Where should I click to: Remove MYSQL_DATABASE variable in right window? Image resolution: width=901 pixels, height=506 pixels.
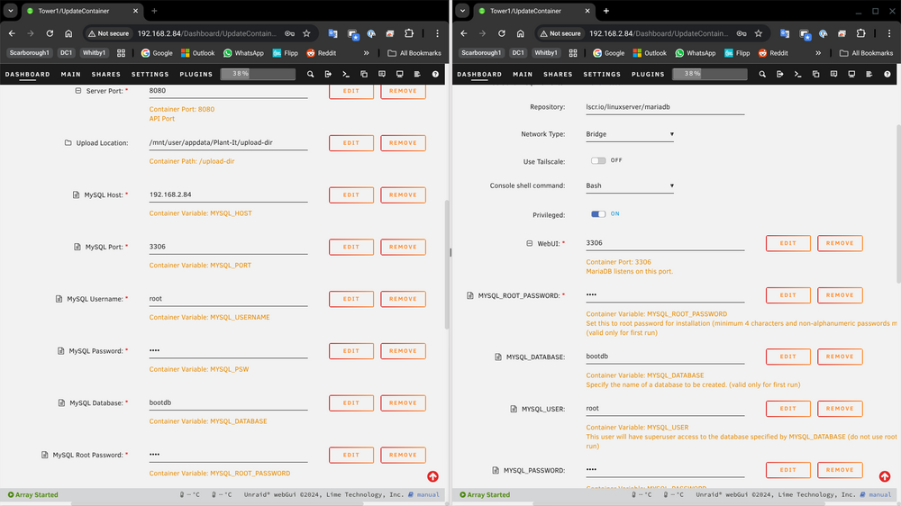pos(840,357)
